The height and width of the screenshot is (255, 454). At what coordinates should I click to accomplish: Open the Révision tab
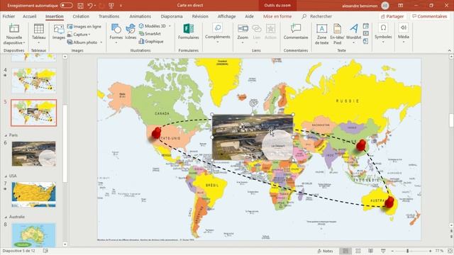tap(200, 16)
